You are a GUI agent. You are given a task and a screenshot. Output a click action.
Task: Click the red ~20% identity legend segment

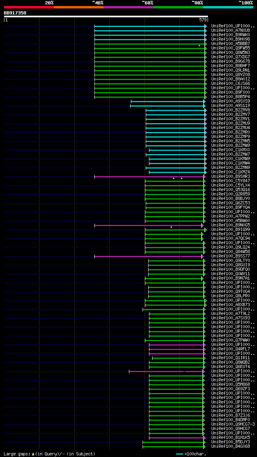click(29, 7)
